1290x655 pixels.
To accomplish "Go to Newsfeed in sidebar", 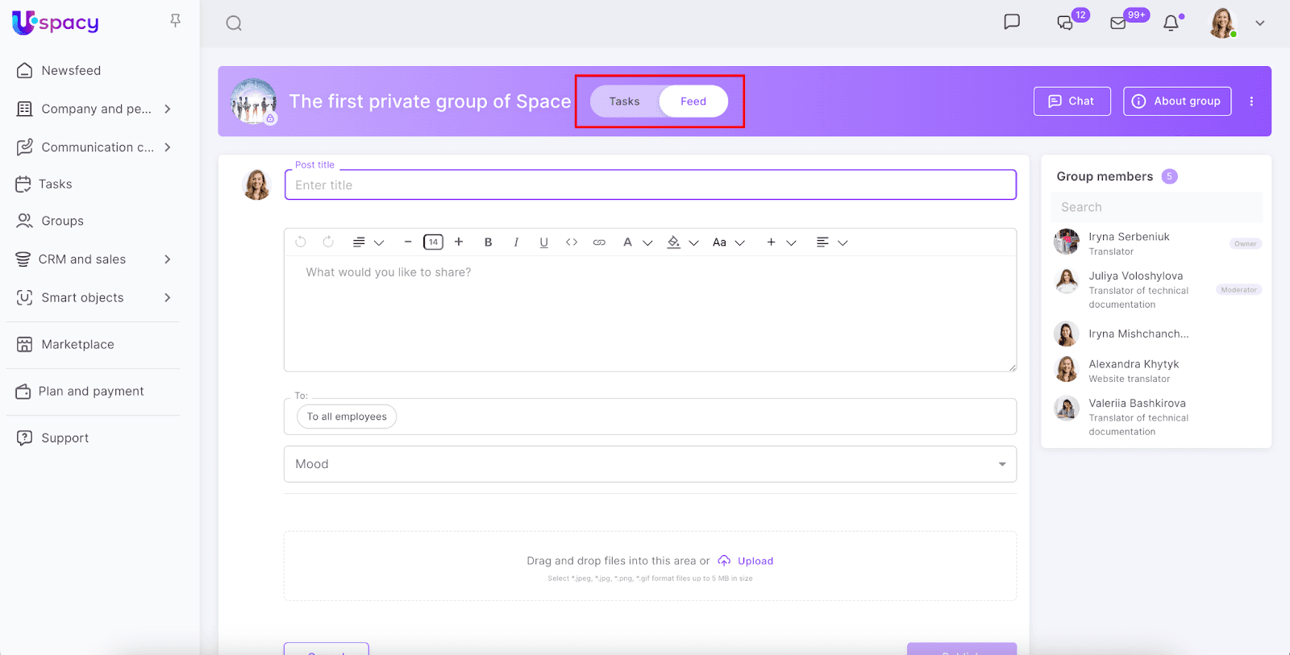I will click(x=71, y=71).
